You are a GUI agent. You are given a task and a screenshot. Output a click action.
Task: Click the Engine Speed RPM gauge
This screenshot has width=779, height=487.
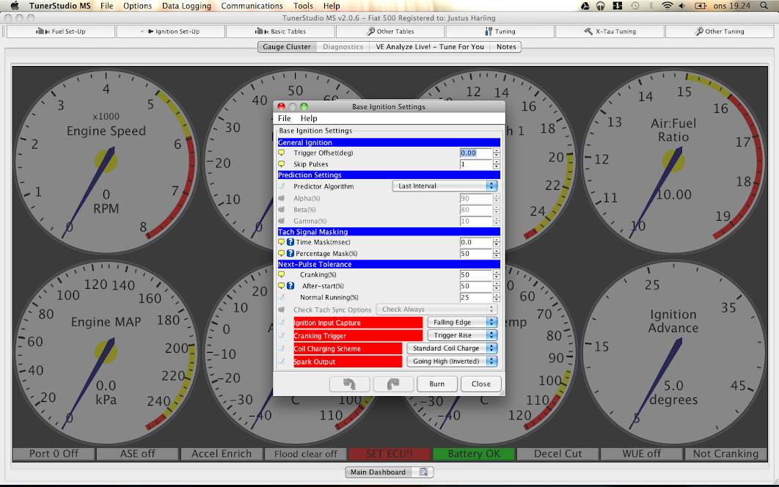point(106,161)
